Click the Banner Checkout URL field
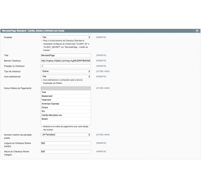Screen dimensions: 201x188 pyautogui.click(x=66, y=61)
